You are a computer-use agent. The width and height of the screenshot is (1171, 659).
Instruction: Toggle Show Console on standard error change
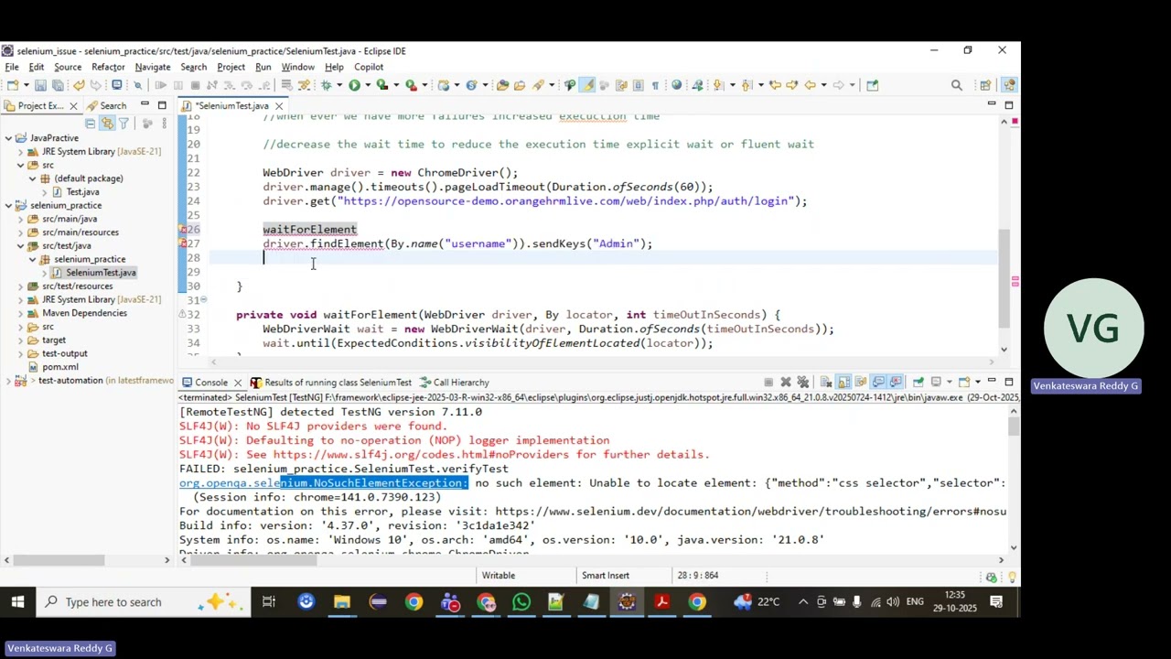click(896, 382)
